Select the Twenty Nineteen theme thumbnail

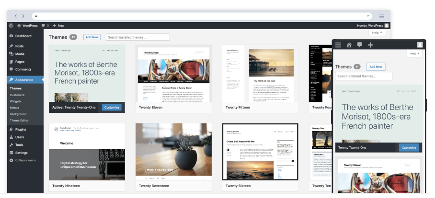pos(87,152)
